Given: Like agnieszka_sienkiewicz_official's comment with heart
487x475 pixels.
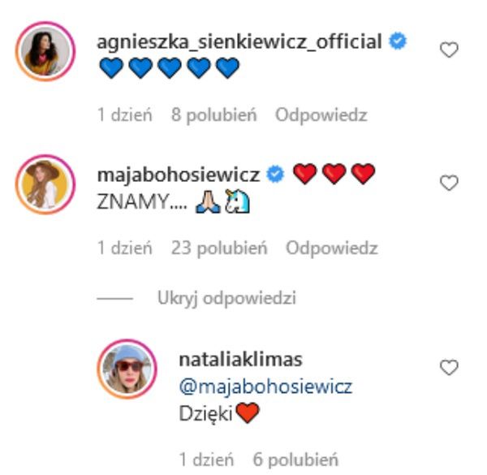Looking at the screenshot, I should (449, 50).
